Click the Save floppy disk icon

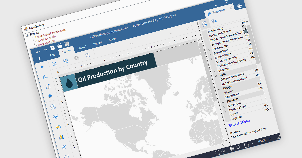pos(67,44)
